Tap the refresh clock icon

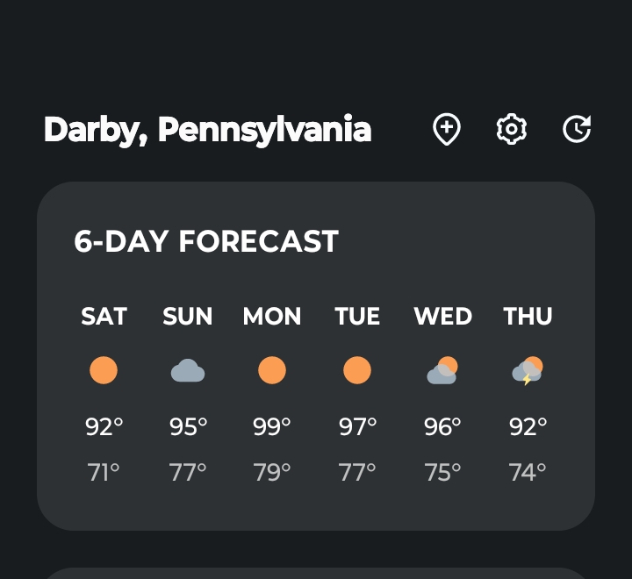[577, 130]
